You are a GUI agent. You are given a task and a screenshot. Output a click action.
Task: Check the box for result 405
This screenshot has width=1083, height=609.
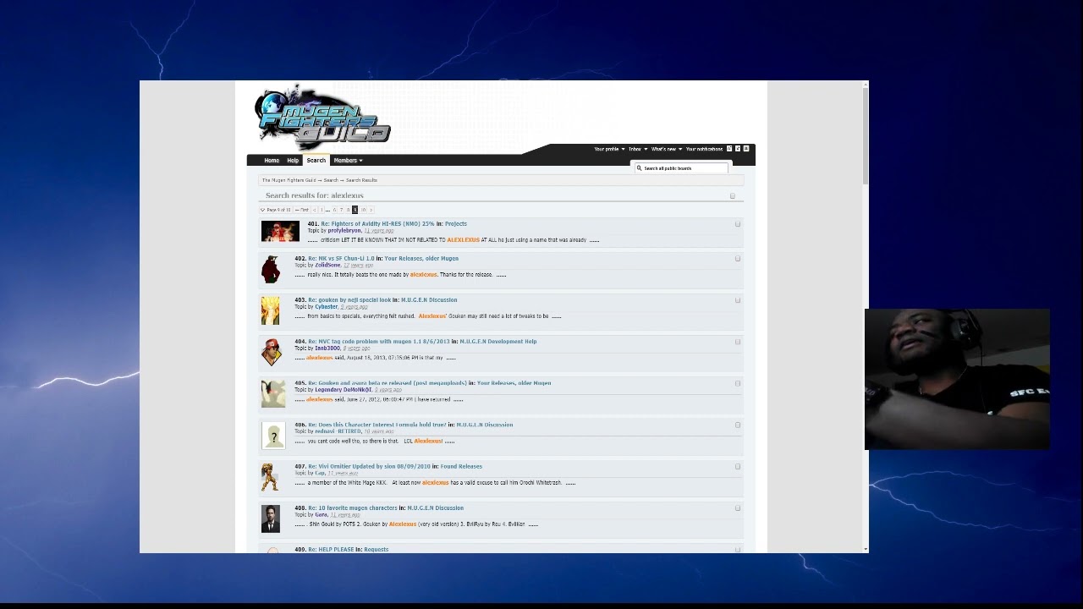pyautogui.click(x=738, y=383)
